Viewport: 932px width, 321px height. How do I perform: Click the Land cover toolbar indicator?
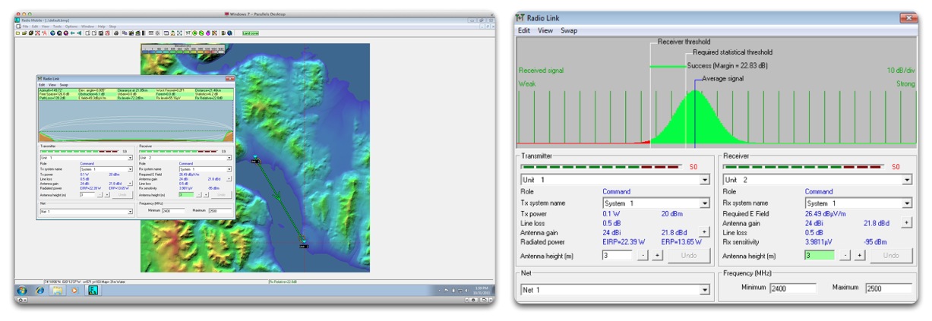click(x=250, y=35)
